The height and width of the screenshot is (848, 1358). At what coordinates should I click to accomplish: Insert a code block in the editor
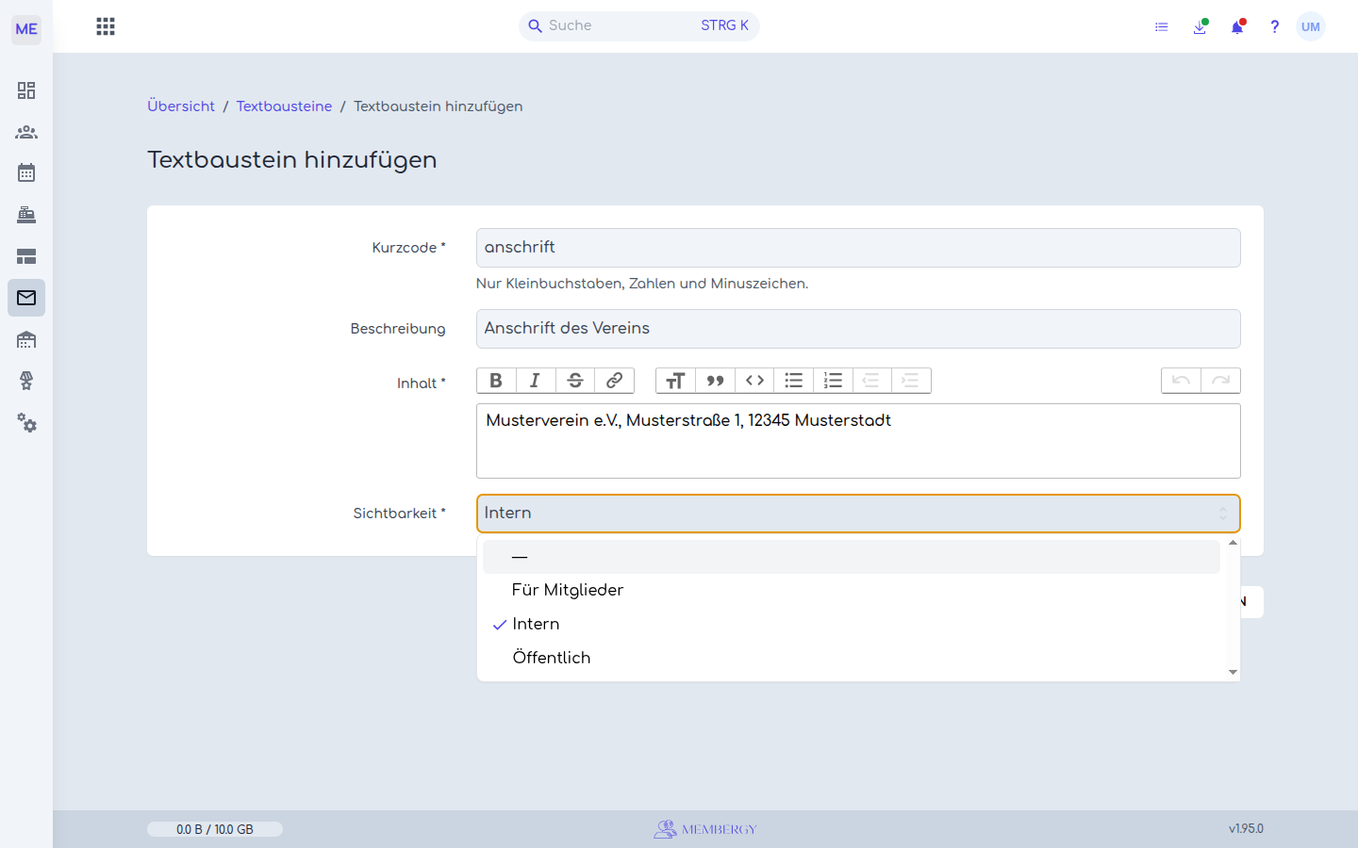point(754,381)
